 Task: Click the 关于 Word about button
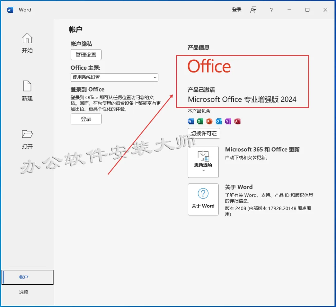pos(203,199)
